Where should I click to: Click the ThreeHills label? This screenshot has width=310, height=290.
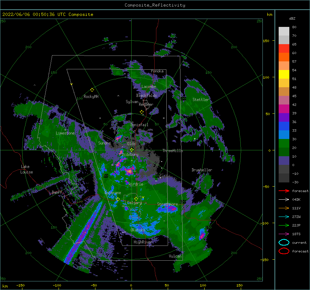pos(173,151)
